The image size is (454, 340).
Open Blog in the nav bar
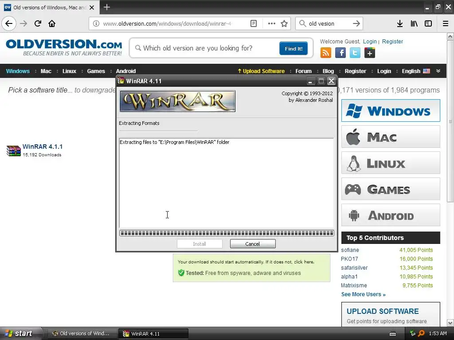pos(328,71)
